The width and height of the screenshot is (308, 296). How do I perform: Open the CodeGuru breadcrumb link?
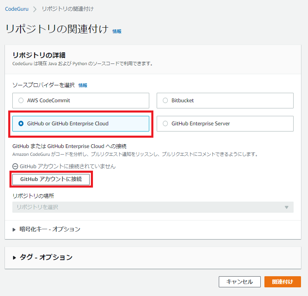click(x=17, y=9)
